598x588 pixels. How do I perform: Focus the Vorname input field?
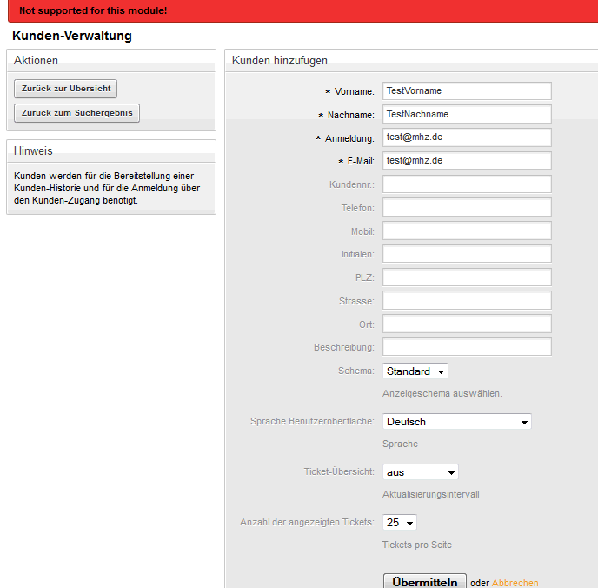coord(467,90)
